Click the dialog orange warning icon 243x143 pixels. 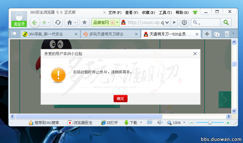58,75
